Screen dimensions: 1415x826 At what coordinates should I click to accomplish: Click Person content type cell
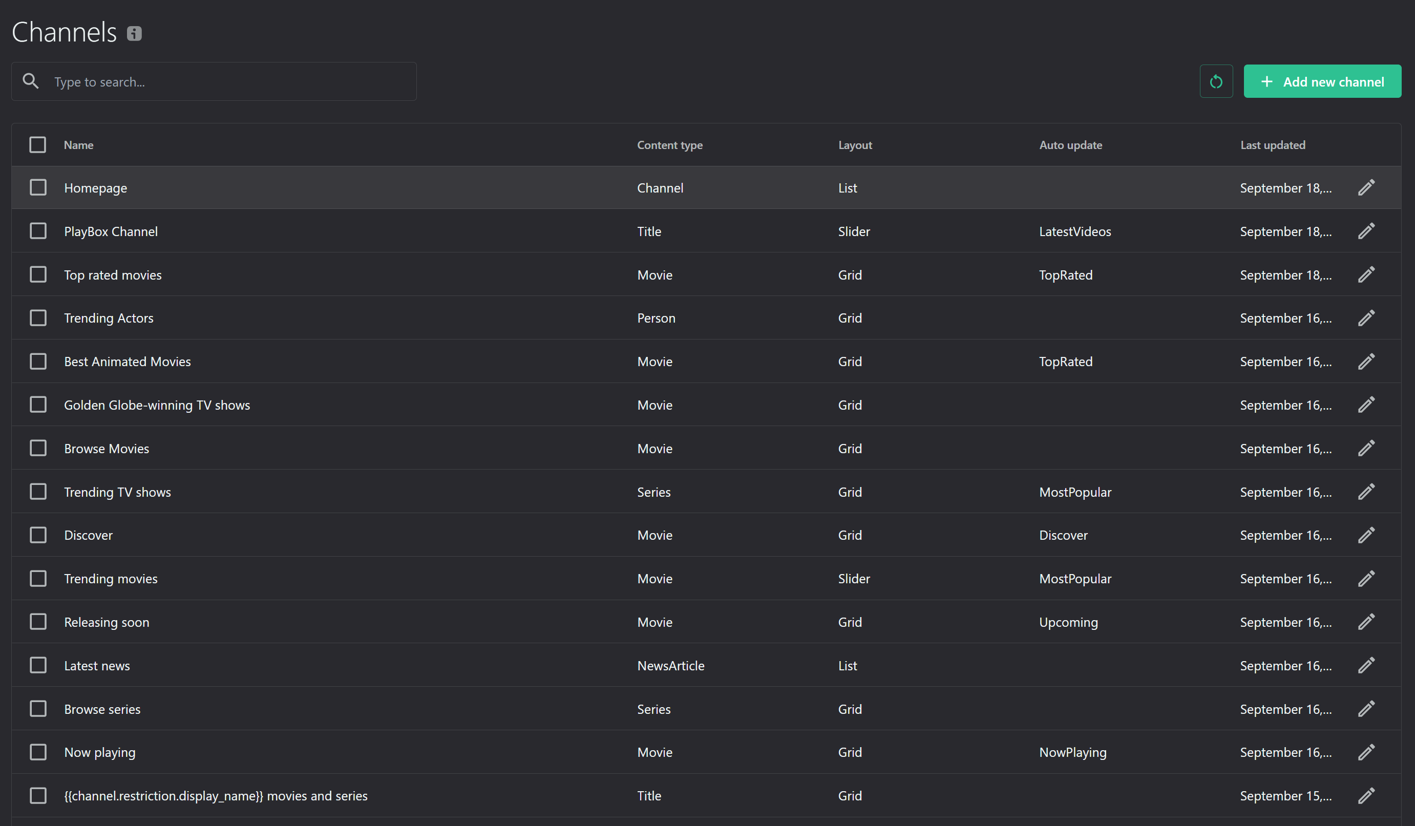pyautogui.click(x=656, y=318)
